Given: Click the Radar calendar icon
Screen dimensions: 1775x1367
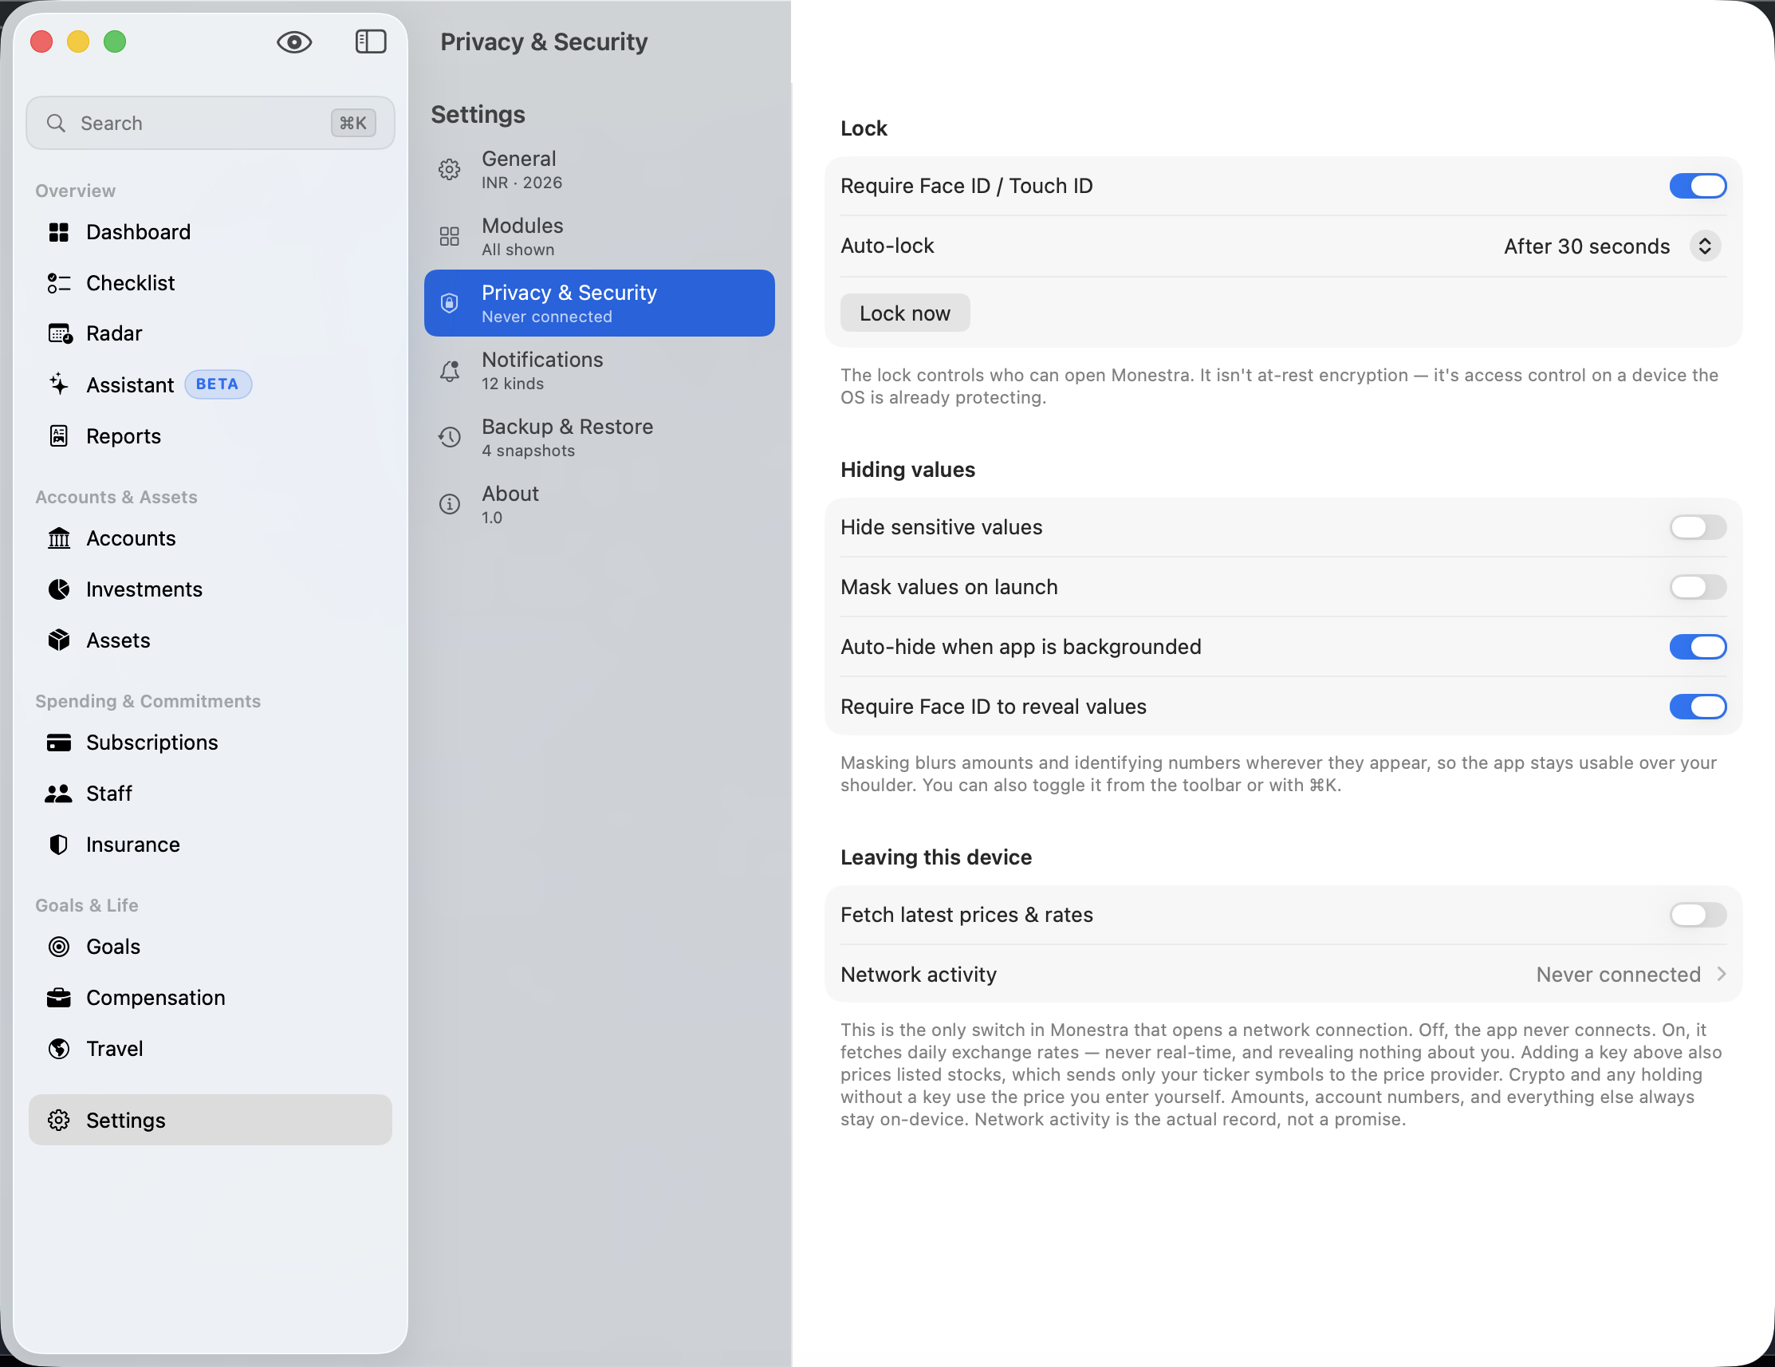Looking at the screenshot, I should [59, 333].
